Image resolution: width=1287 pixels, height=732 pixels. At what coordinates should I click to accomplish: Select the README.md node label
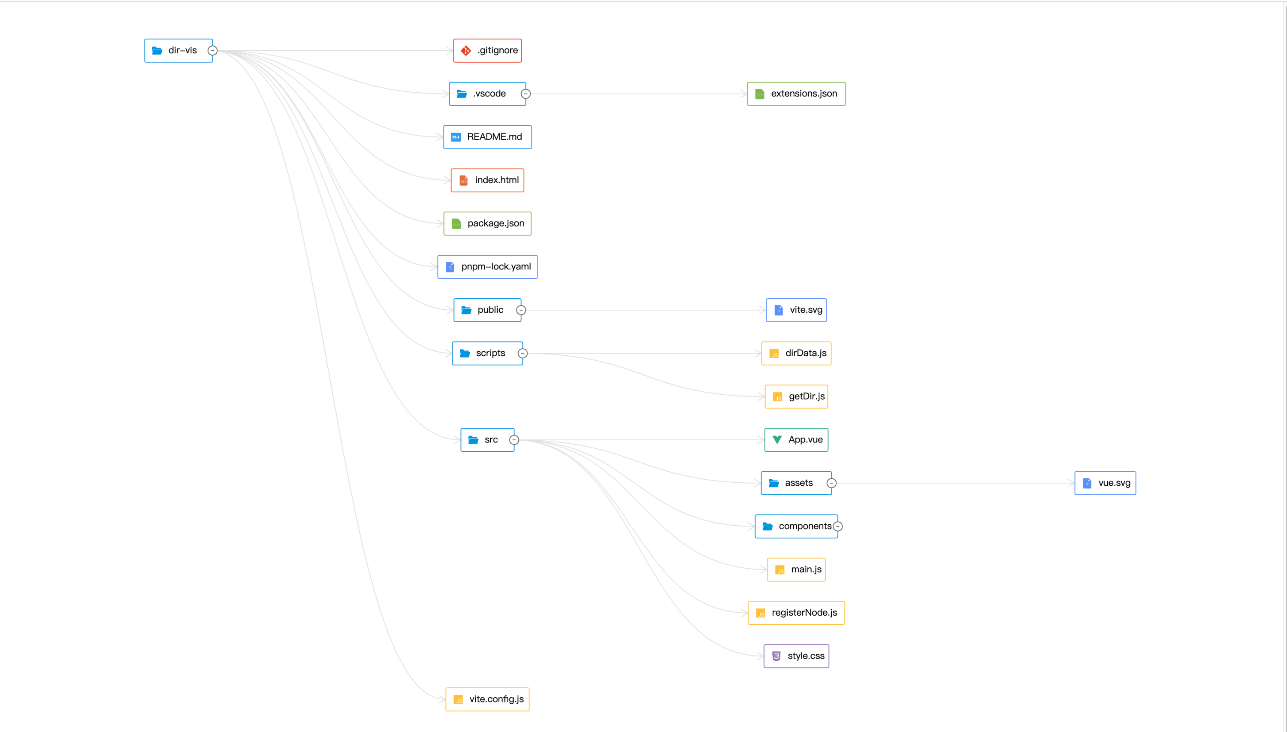tap(495, 137)
